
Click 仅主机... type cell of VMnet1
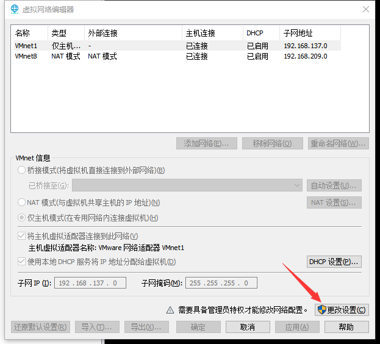[x=66, y=46]
